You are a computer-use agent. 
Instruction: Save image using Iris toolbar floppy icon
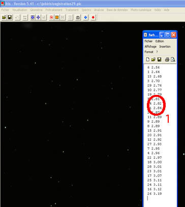tap(10, 17)
